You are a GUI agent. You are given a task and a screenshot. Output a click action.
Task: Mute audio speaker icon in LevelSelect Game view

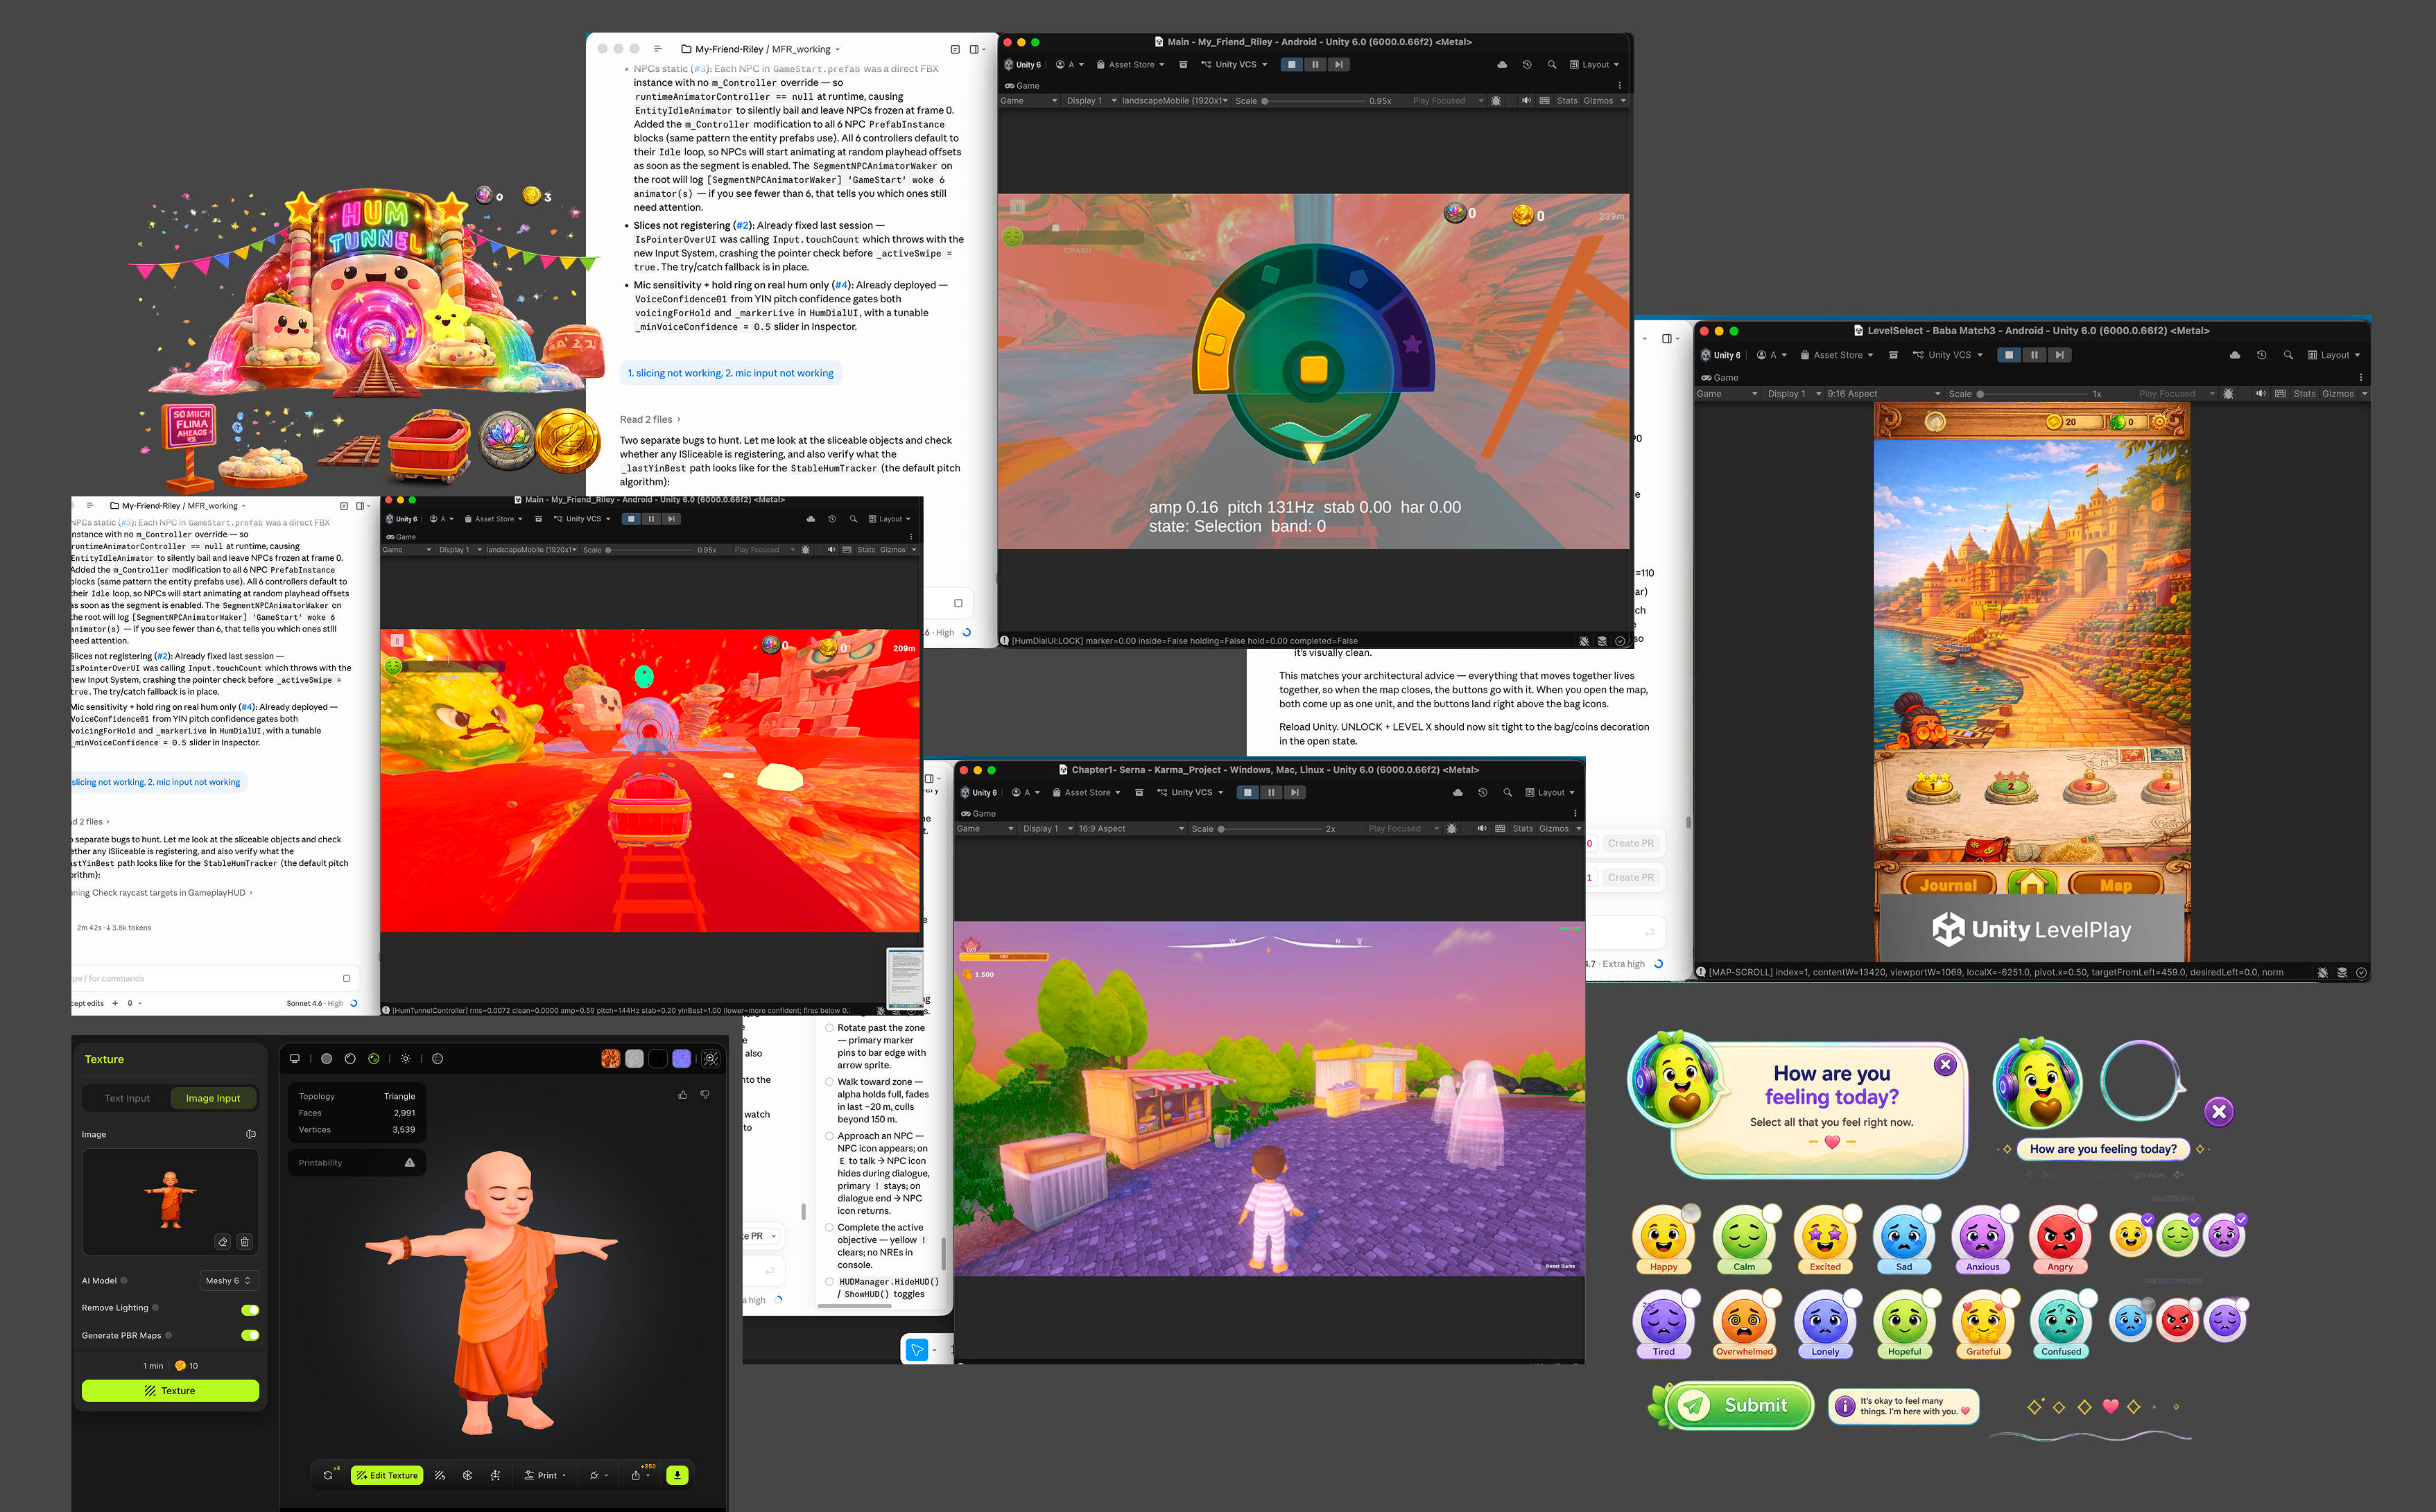[x=2261, y=393]
